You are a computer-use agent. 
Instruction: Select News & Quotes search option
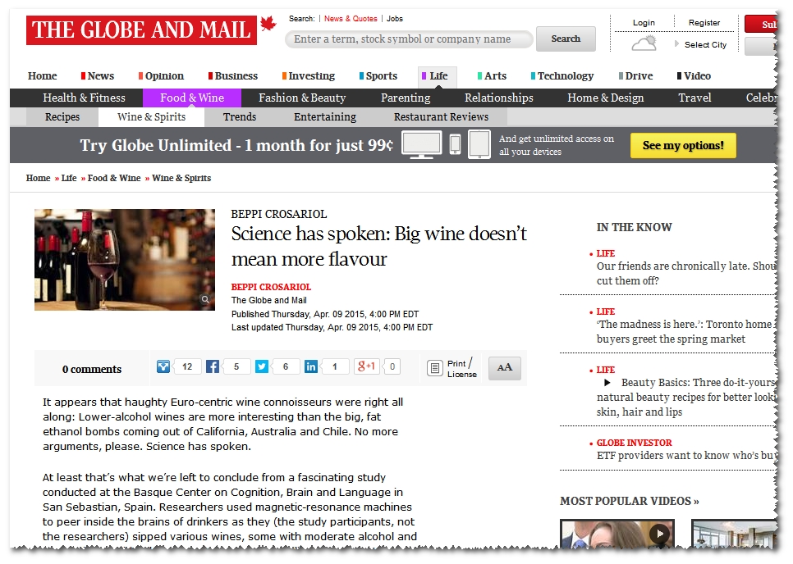(351, 19)
